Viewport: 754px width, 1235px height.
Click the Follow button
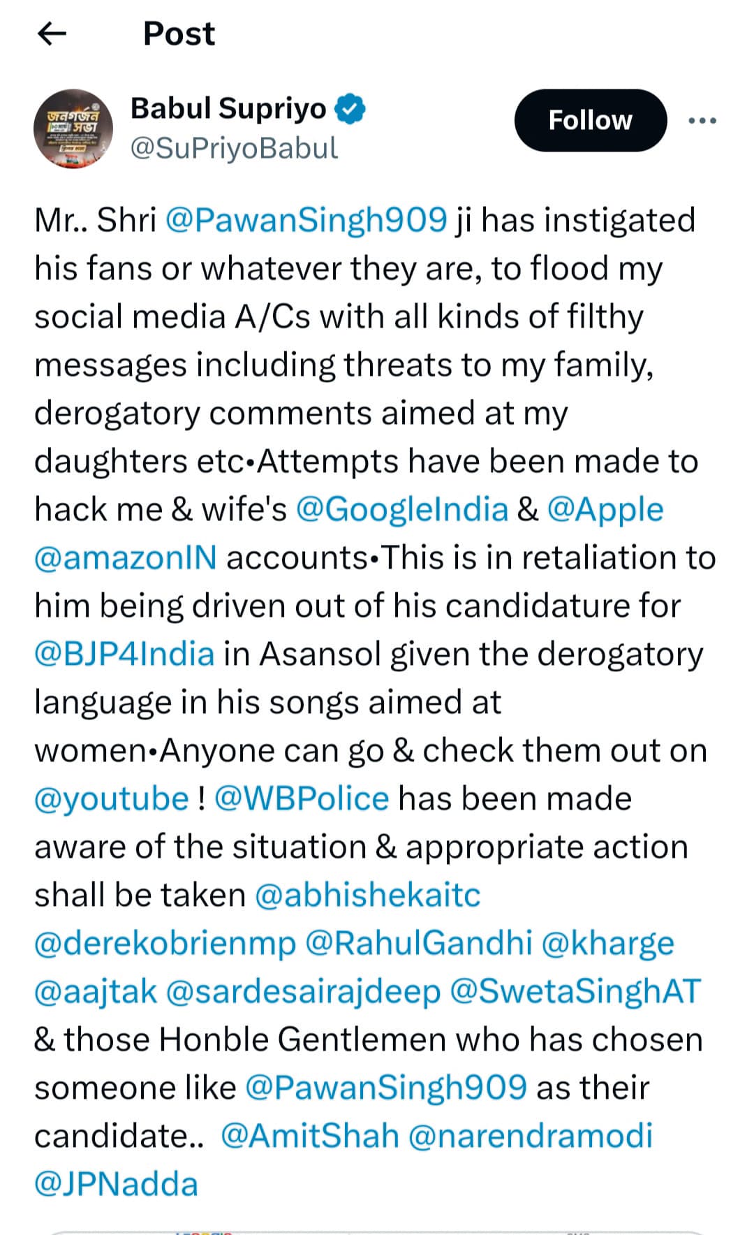coord(590,120)
